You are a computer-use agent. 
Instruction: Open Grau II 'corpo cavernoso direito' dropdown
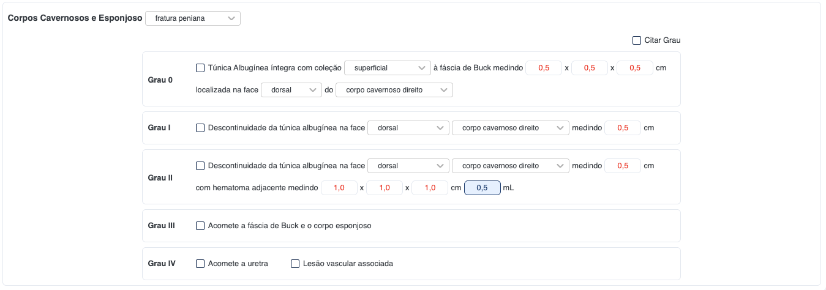click(510, 166)
